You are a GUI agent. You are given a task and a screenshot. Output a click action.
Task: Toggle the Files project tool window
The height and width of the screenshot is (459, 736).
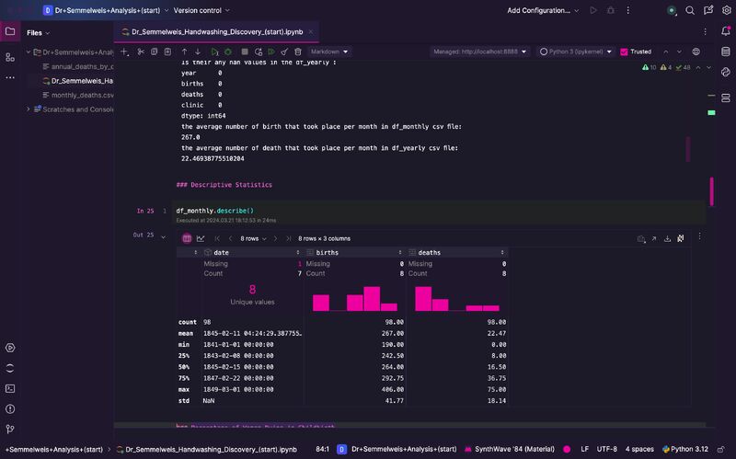click(10, 31)
